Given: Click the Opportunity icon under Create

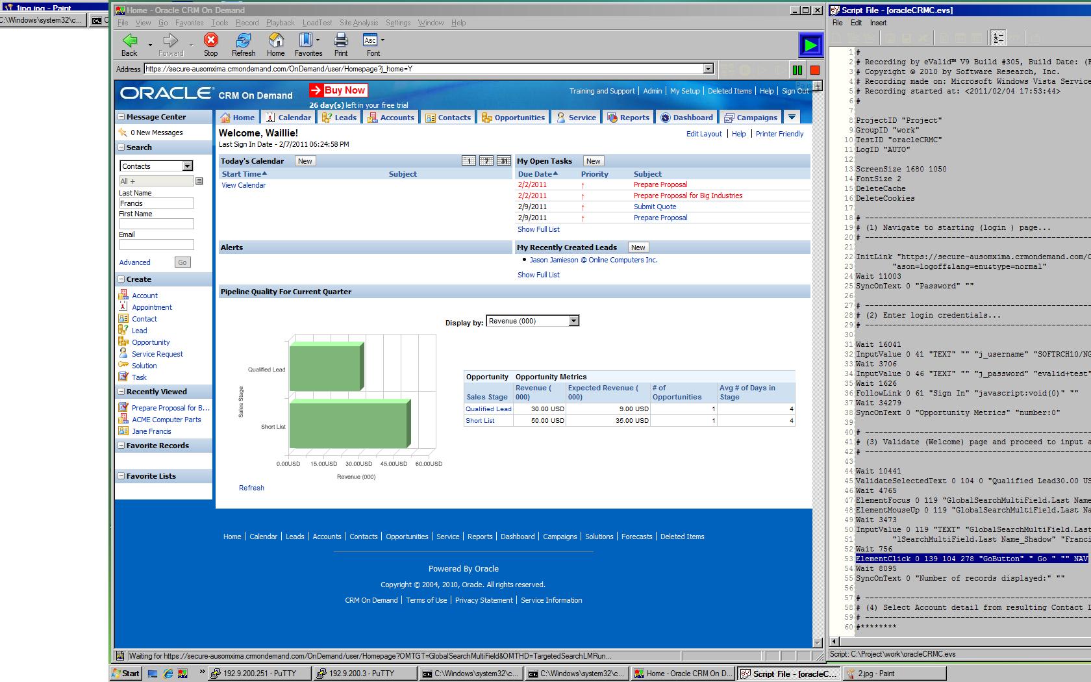Looking at the screenshot, I should coord(123,342).
